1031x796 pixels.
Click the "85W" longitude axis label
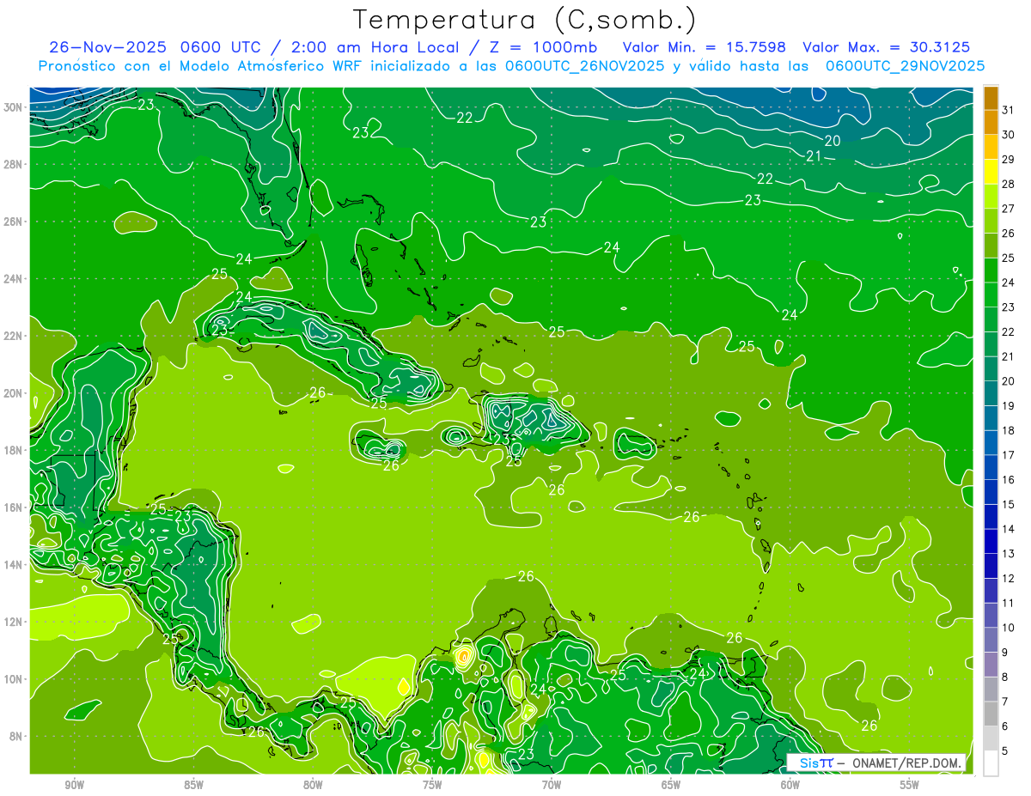click(x=193, y=785)
